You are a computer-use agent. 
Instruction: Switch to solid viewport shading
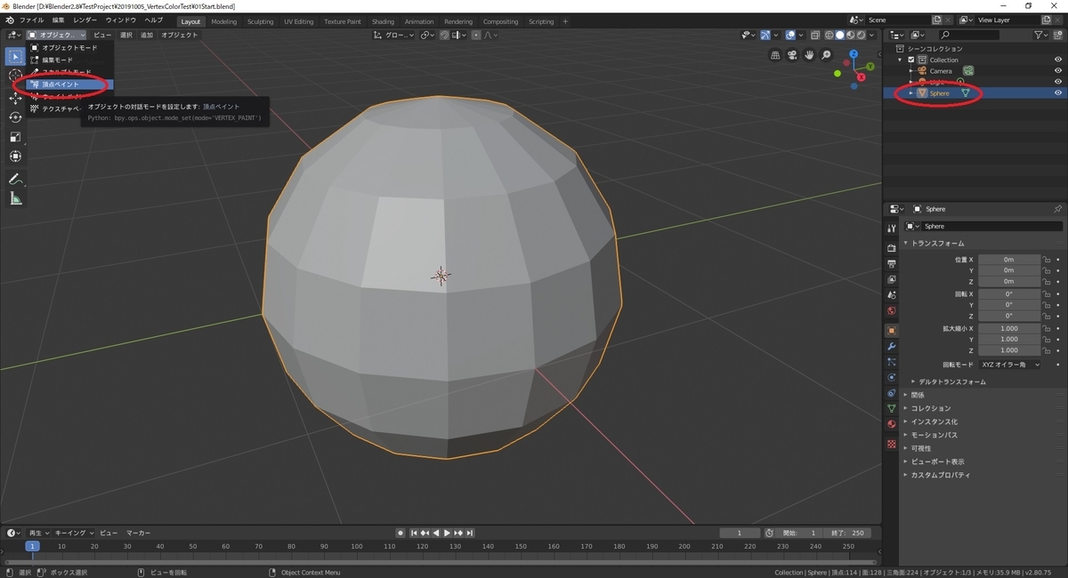(x=839, y=35)
